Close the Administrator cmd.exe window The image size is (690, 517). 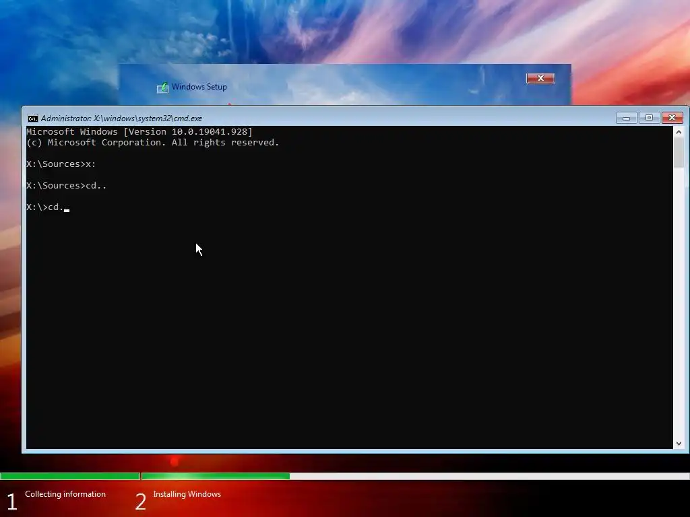pyautogui.click(x=672, y=118)
